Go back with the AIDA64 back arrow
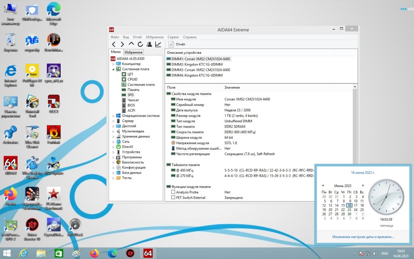Screen dimensions: 414x259 point(114,44)
